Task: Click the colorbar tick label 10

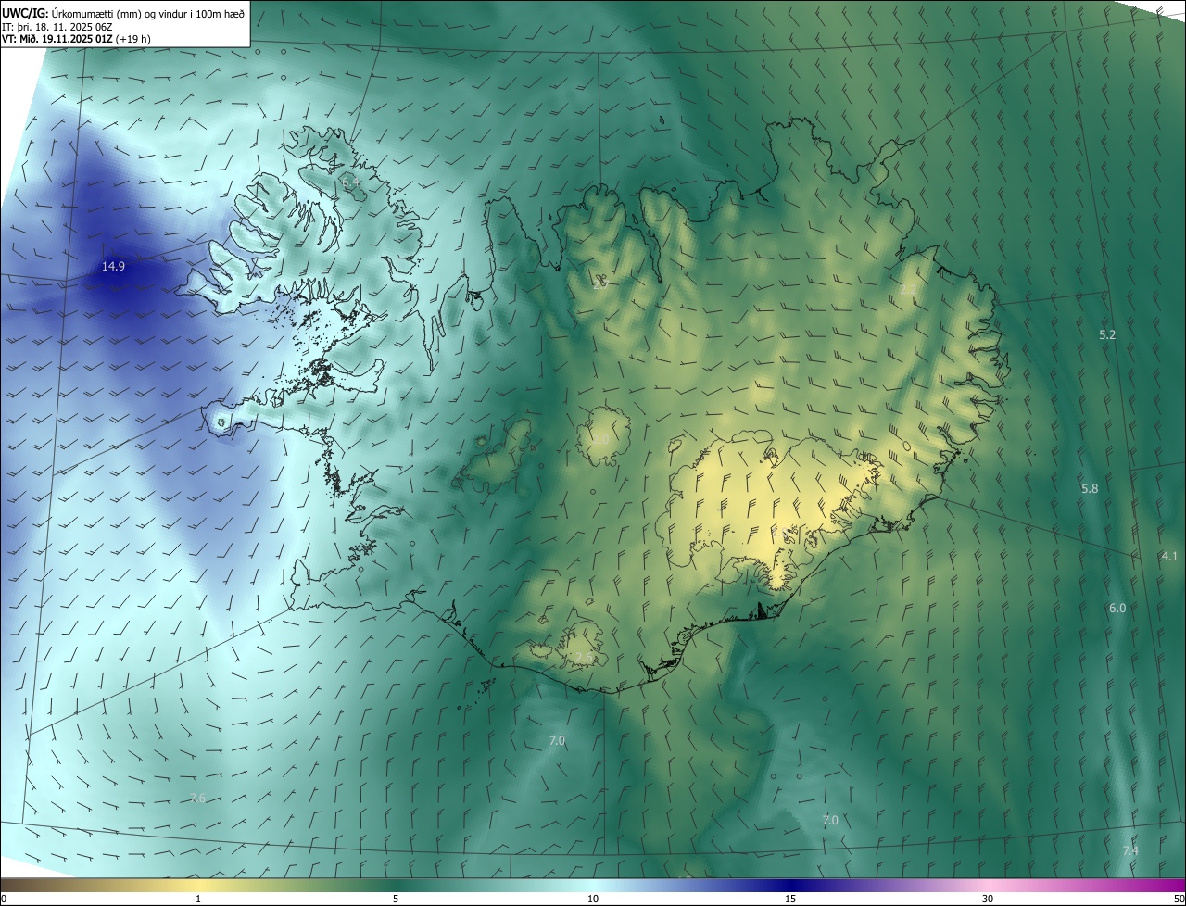Action: tap(593, 900)
